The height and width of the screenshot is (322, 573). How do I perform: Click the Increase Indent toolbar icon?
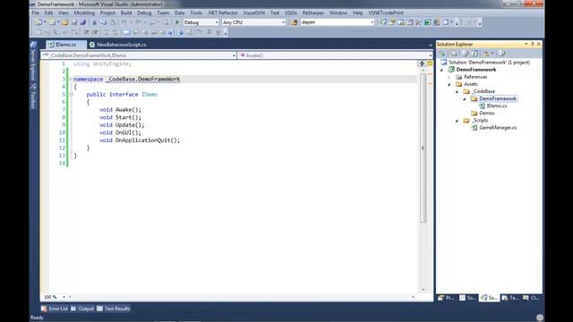point(96,32)
